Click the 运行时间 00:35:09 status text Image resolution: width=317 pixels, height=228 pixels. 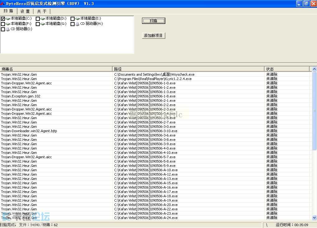[x=292, y=225]
